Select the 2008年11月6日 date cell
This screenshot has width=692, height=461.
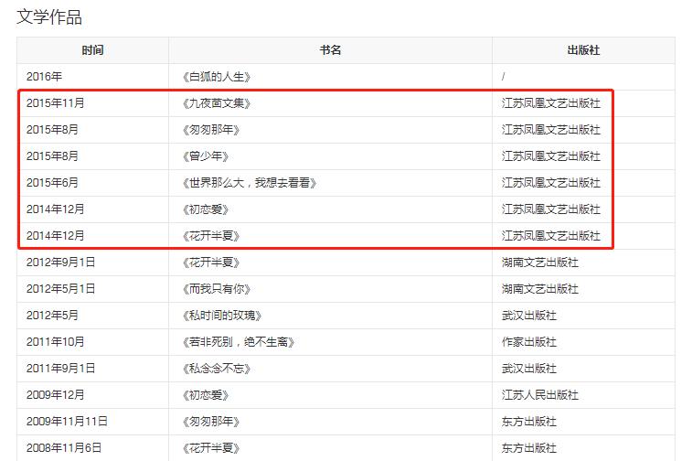pos(63,448)
